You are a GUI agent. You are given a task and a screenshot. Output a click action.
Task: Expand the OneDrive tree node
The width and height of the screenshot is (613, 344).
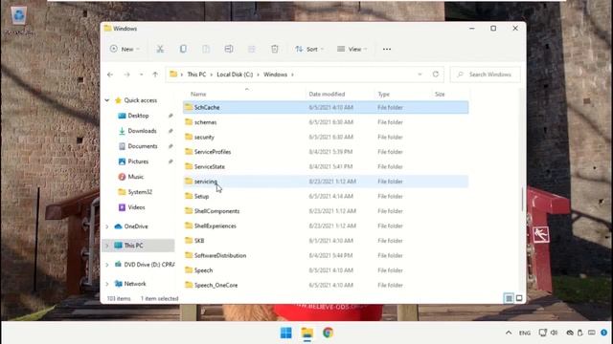point(106,226)
